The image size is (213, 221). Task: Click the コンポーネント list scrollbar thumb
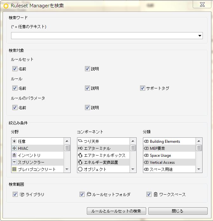pyautogui.click(x=133, y=148)
